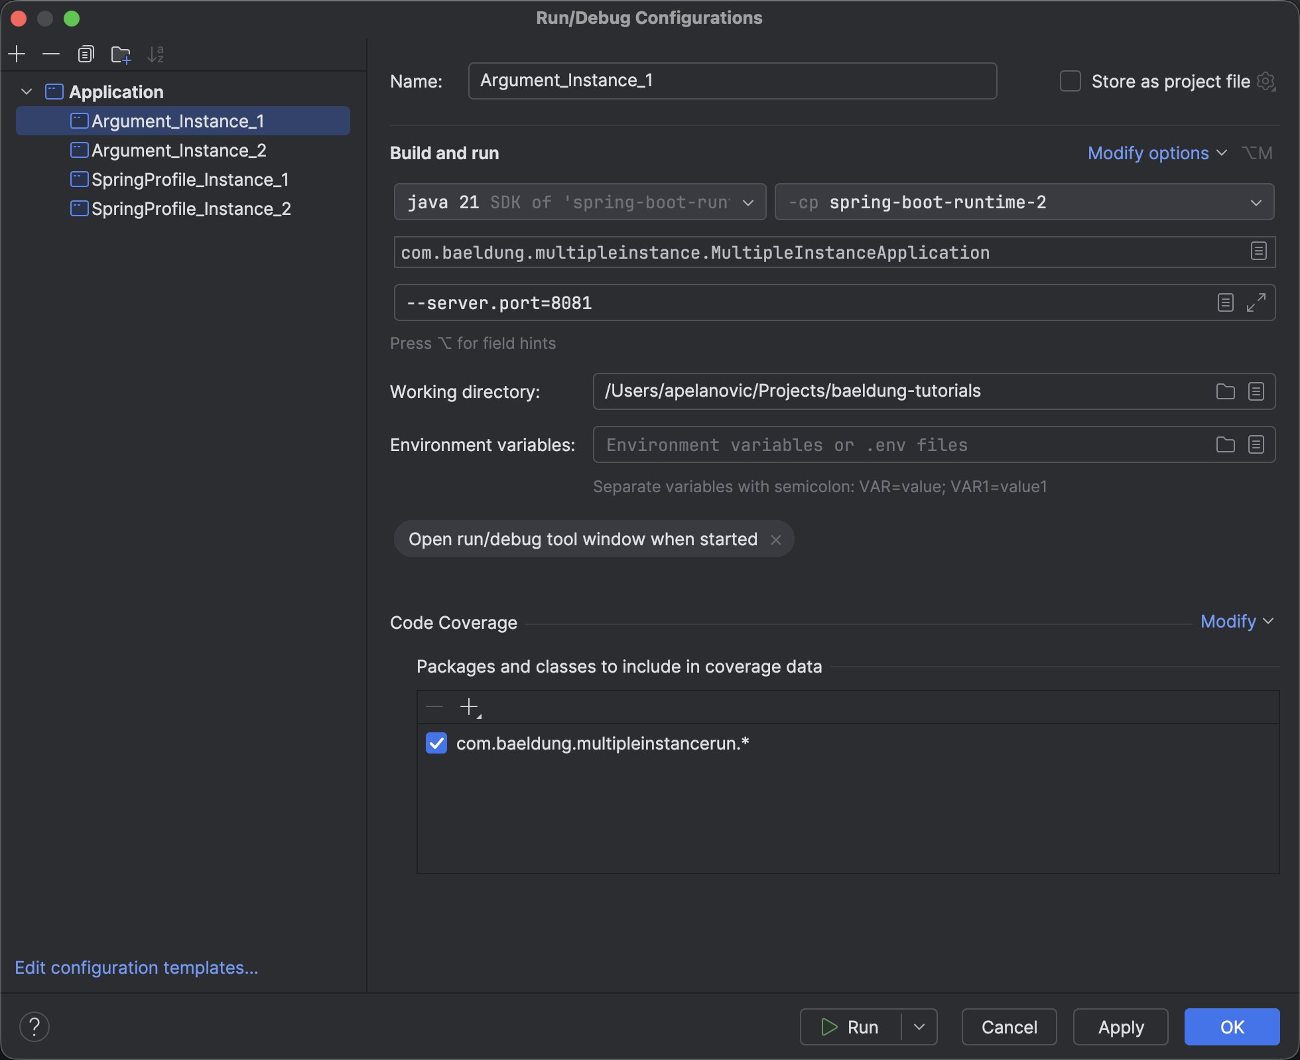Open the Modify options menu
The width and height of the screenshot is (1300, 1060).
tap(1157, 153)
